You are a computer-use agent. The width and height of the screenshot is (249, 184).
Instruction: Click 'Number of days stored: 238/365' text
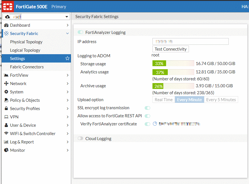coord(183,93)
